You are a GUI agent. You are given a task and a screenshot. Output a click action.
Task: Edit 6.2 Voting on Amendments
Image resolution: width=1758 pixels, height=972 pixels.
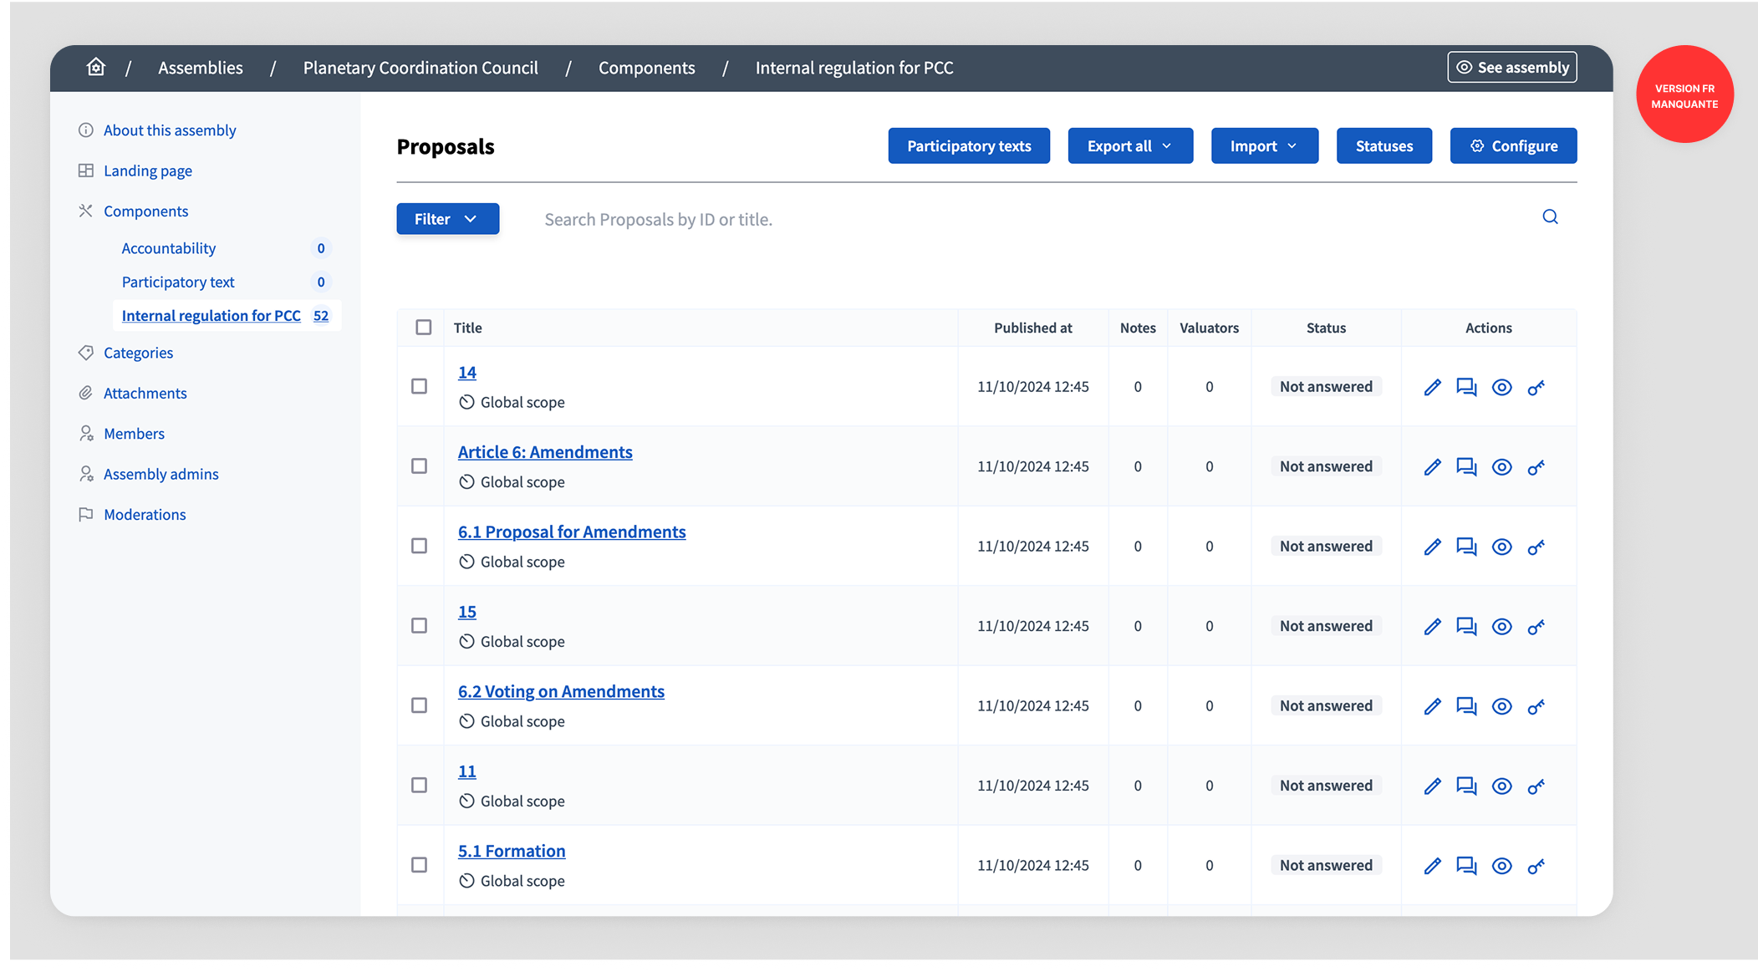pyautogui.click(x=1432, y=706)
